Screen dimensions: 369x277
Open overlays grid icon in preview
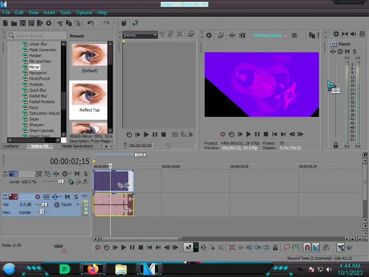pos(294,35)
